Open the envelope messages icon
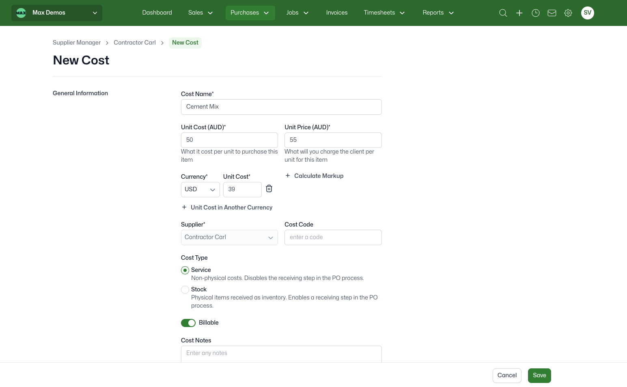 pyautogui.click(x=552, y=13)
